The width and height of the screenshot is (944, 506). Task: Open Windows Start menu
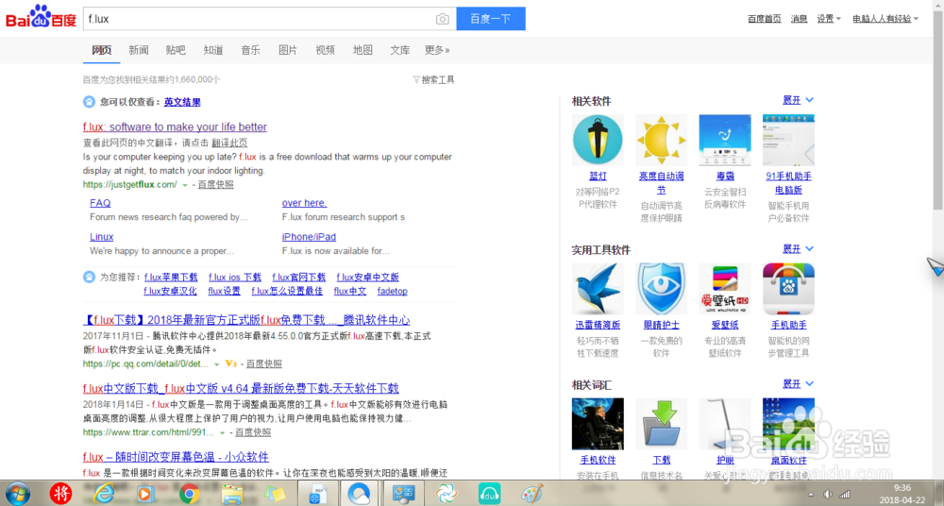point(18,494)
